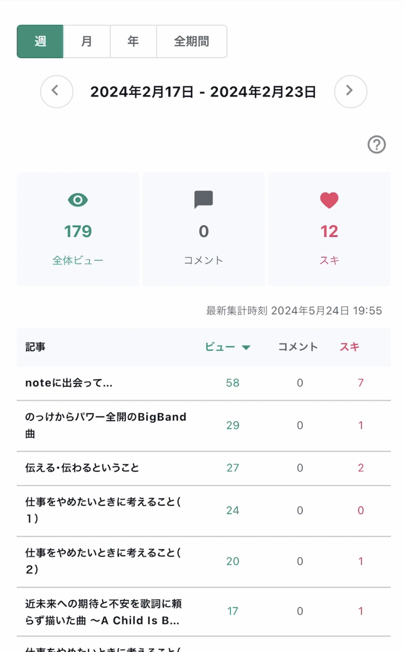Sort by the スキ column header

[x=349, y=347]
